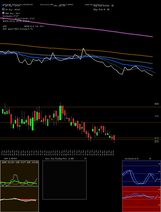Click the 'Stochastics & R' panel title

coord(132,159)
